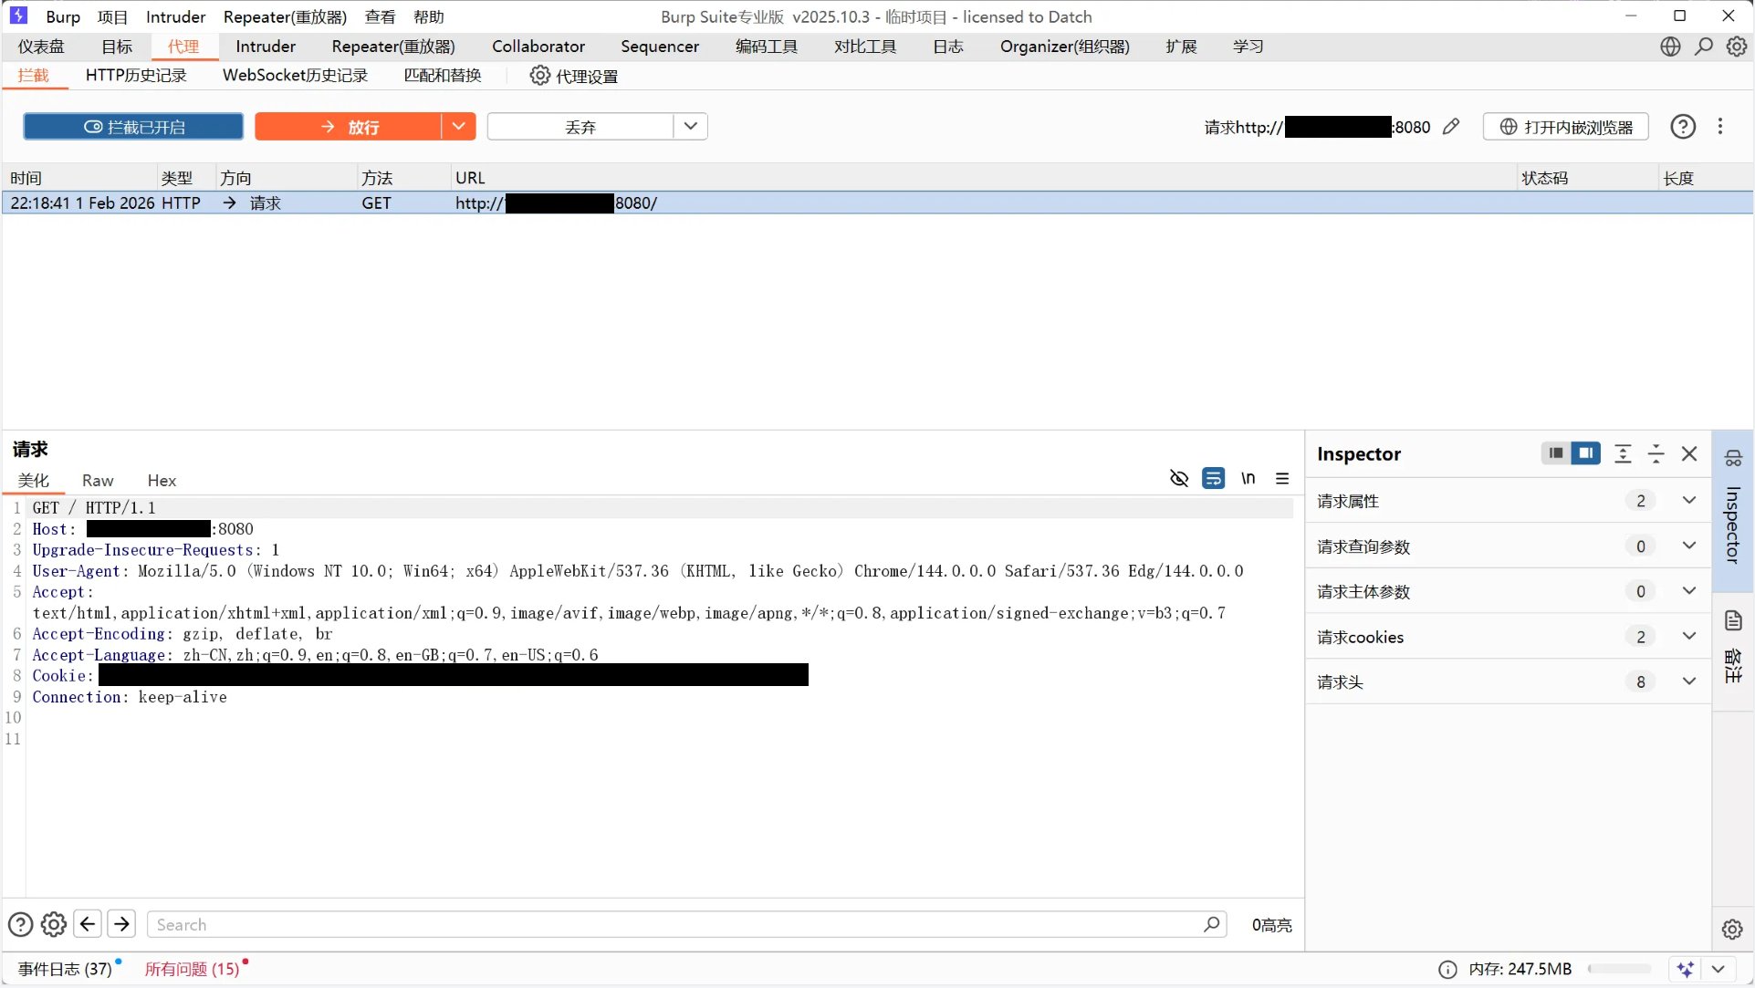Dock Inspector panel to the right layout
The height and width of the screenshot is (988, 1755).
(1586, 453)
